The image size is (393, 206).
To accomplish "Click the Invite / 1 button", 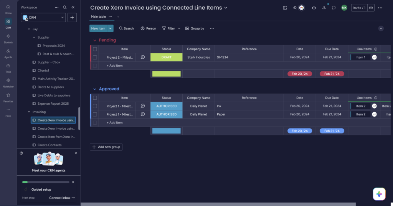I will click(x=359, y=8).
